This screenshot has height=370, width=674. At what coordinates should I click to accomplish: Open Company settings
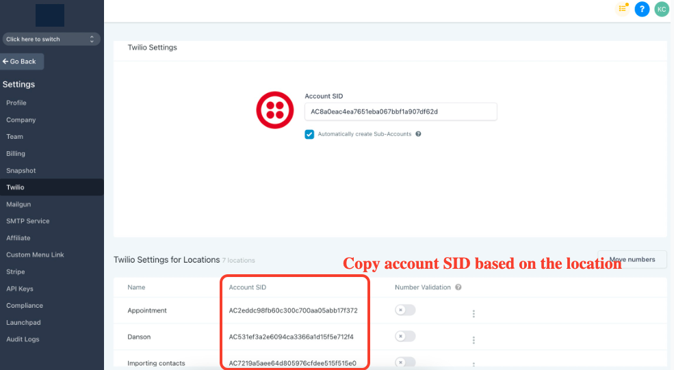click(21, 120)
